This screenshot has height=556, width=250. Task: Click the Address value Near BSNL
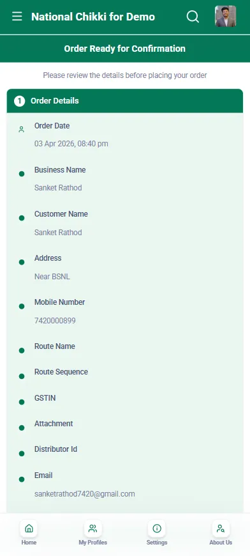(x=52, y=277)
